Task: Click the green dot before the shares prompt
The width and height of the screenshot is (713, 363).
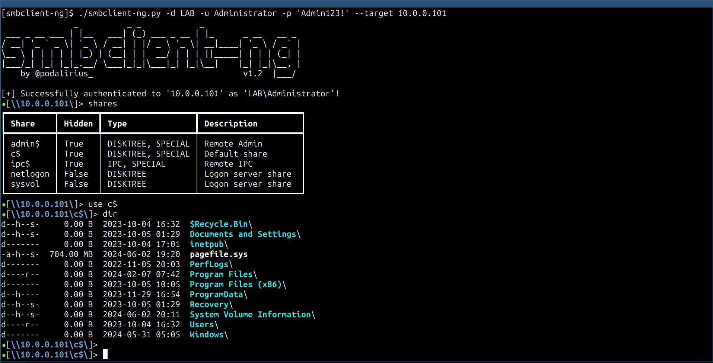Action: [4, 104]
